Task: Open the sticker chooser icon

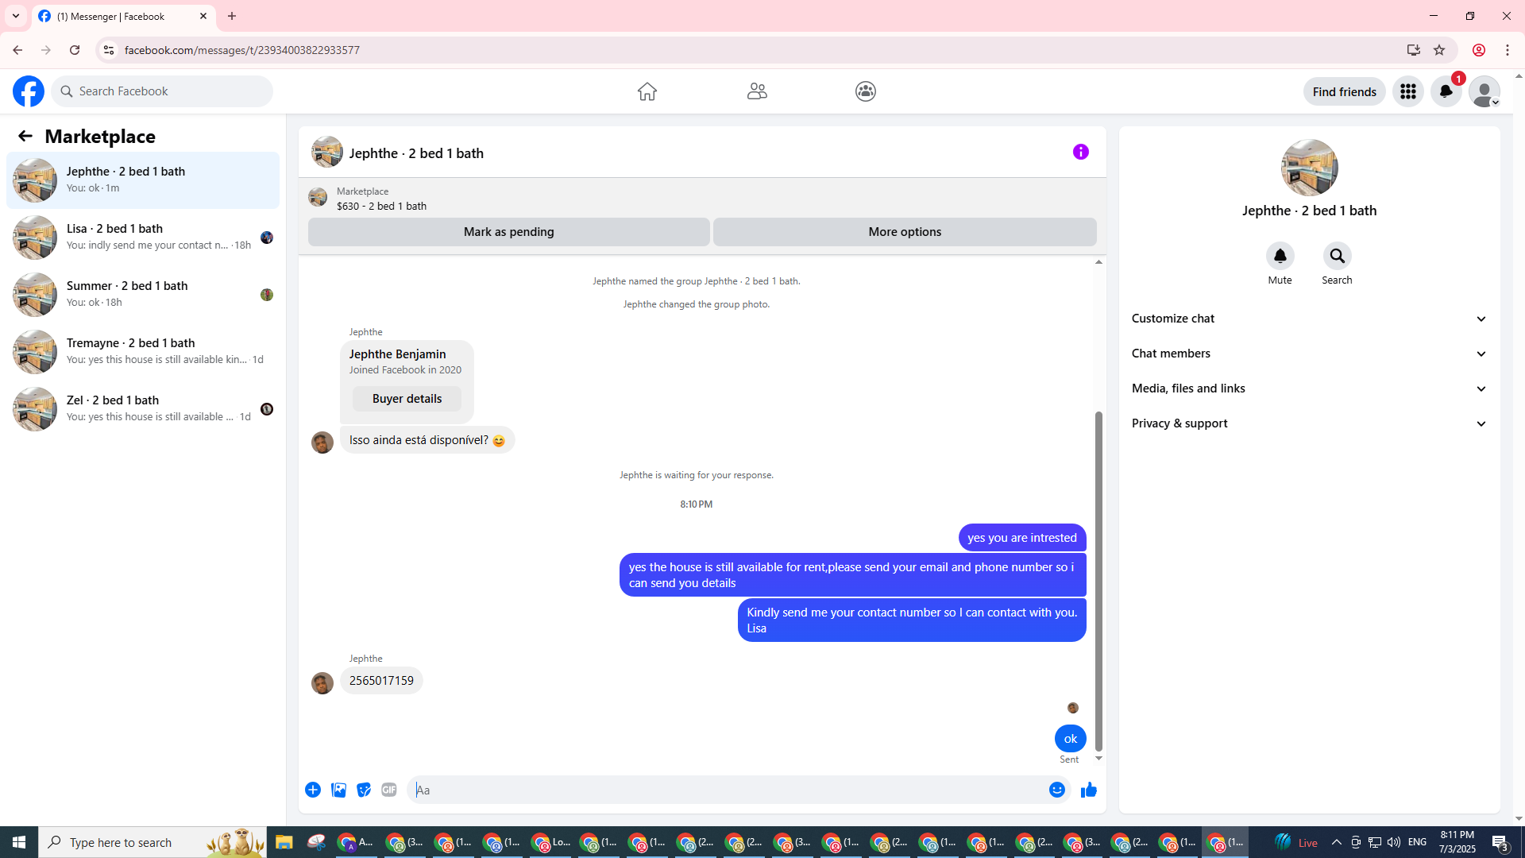Action: pyautogui.click(x=364, y=790)
